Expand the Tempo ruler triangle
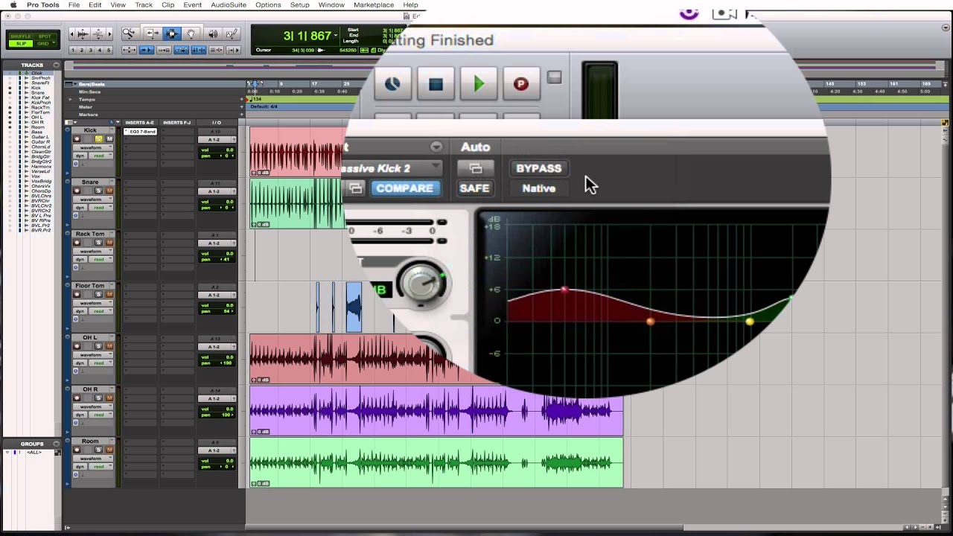 (71, 99)
